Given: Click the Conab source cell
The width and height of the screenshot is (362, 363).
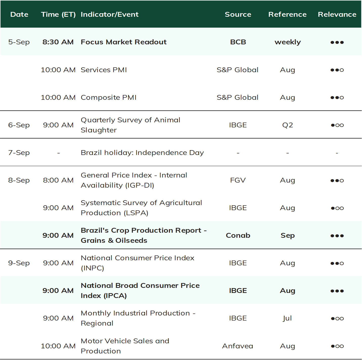Looking at the screenshot, I should pyautogui.click(x=238, y=235).
